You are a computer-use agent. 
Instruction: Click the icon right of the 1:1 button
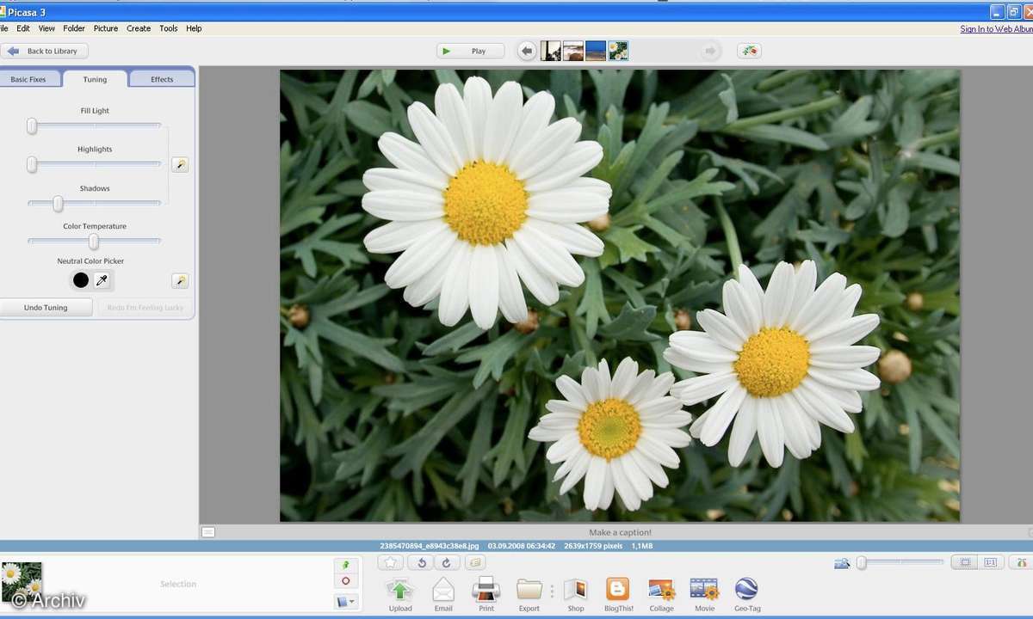click(1021, 562)
